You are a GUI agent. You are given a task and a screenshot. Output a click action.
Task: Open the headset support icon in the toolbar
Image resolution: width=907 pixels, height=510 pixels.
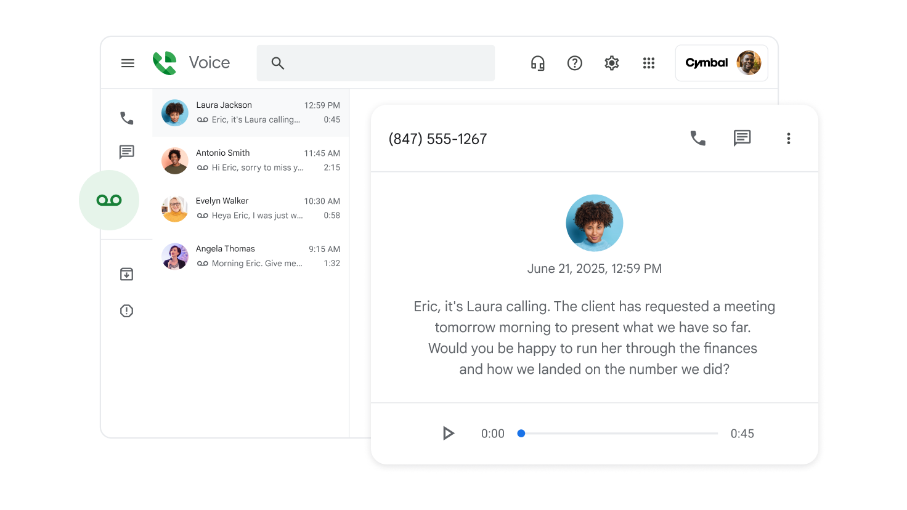tap(537, 62)
